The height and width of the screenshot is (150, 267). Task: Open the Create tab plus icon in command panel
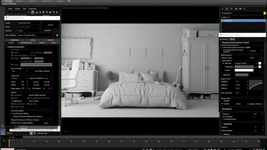pyautogui.click(x=222, y=9)
